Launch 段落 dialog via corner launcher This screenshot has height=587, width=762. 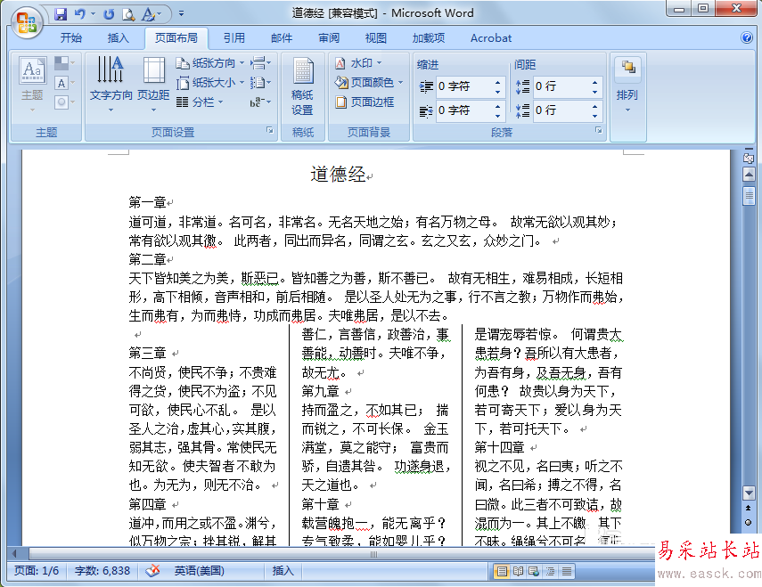click(599, 130)
